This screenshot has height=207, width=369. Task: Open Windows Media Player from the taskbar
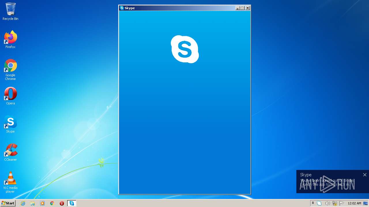42,203
